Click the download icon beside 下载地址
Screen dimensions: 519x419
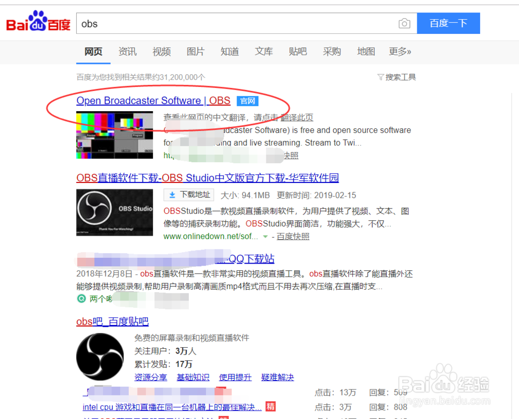coord(173,194)
